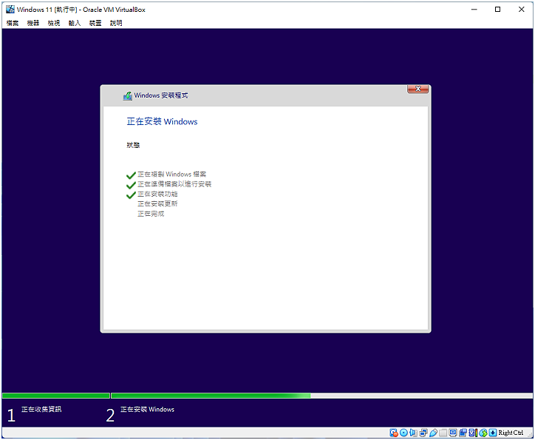
Task: Open the 說明 (Help) menu
Action: [116, 23]
